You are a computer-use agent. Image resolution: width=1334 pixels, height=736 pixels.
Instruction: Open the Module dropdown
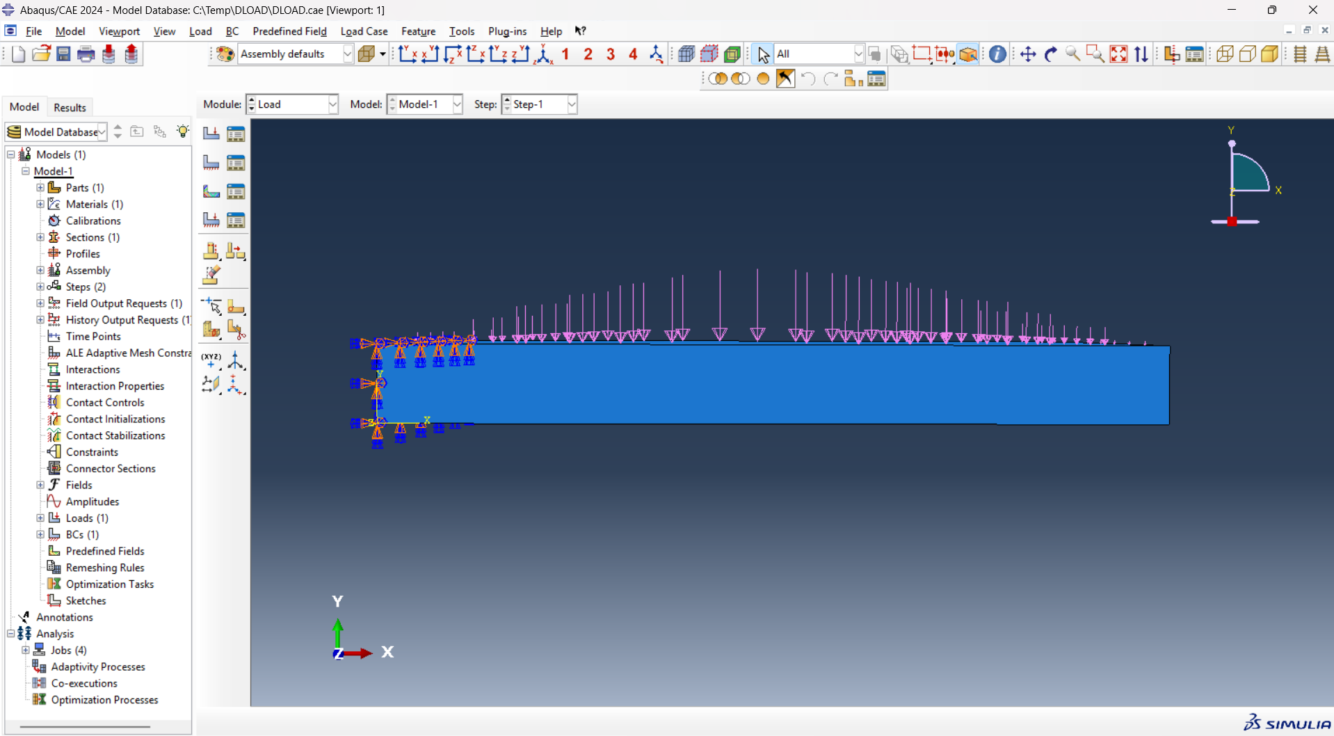[x=332, y=104]
